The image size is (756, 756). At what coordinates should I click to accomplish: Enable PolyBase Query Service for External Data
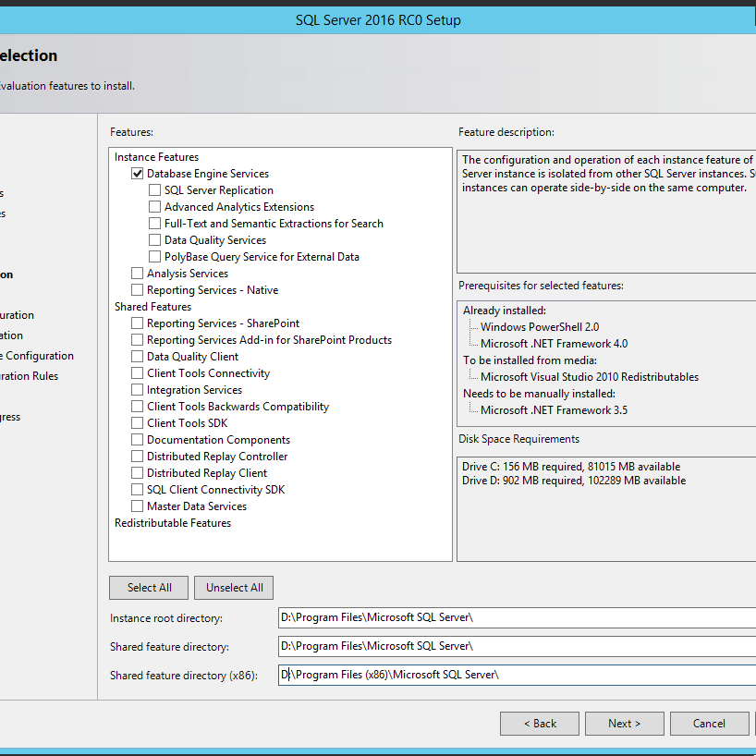pyautogui.click(x=154, y=256)
